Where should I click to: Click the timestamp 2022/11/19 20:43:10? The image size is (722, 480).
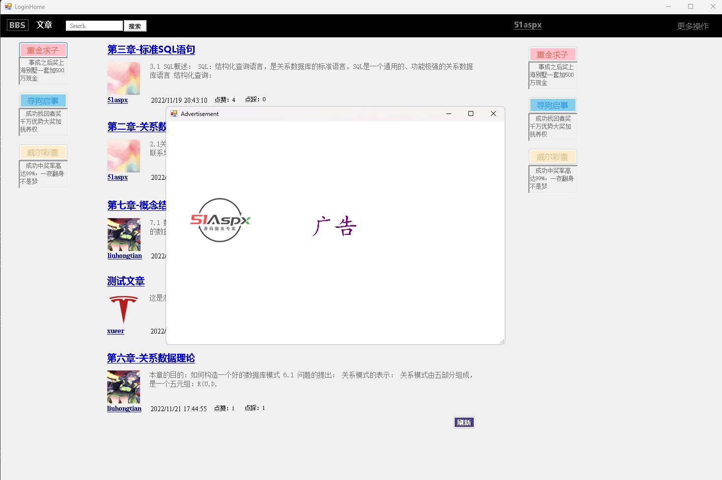tap(179, 100)
